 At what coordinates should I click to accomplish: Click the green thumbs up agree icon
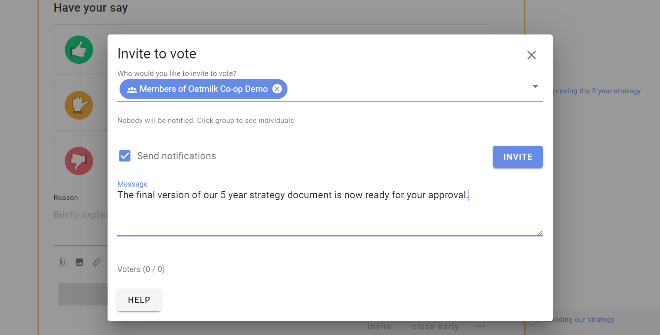pos(79,50)
